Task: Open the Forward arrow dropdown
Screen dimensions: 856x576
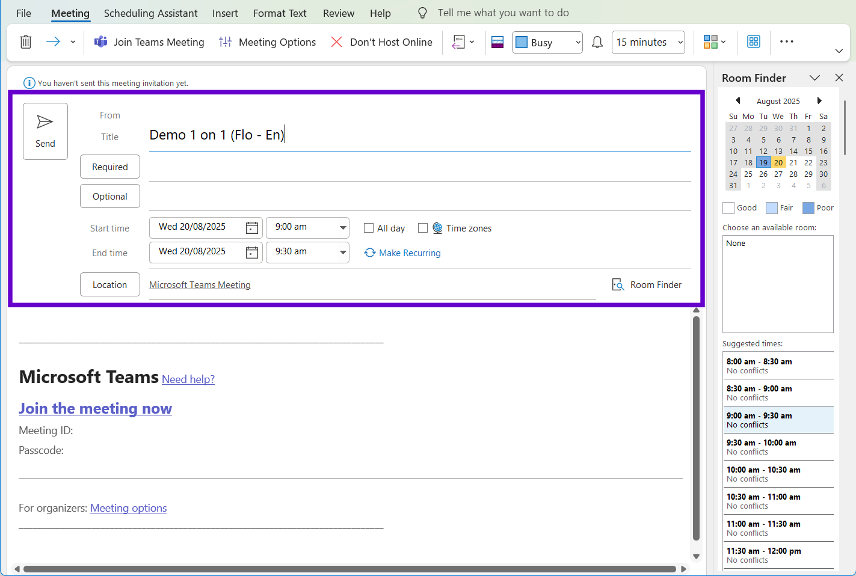Action: [73, 42]
